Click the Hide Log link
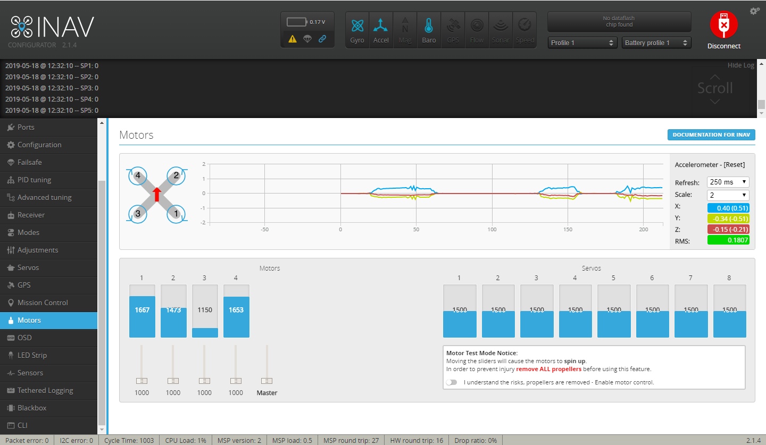This screenshot has height=445, width=766. (x=740, y=65)
